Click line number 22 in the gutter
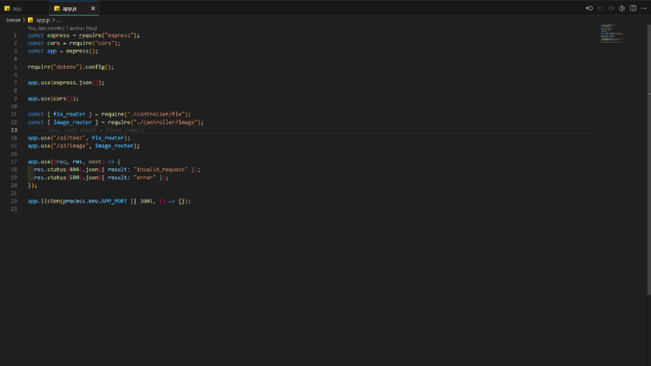Screen dimensions: 651x366 click(14, 201)
